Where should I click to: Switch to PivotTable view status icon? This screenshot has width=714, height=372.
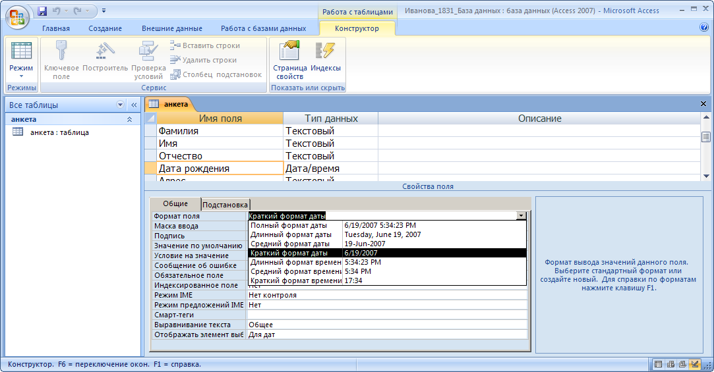tap(670, 364)
